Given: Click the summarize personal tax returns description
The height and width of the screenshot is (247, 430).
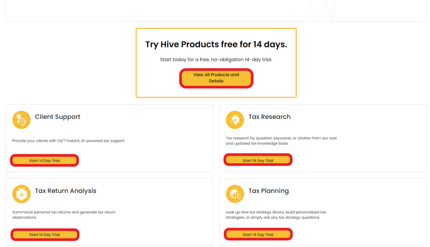Looking at the screenshot, I should tap(64, 215).
